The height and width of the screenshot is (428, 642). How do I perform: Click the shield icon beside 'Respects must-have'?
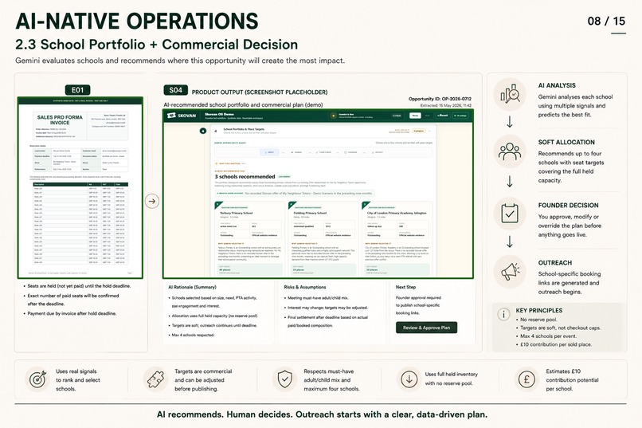coord(284,379)
